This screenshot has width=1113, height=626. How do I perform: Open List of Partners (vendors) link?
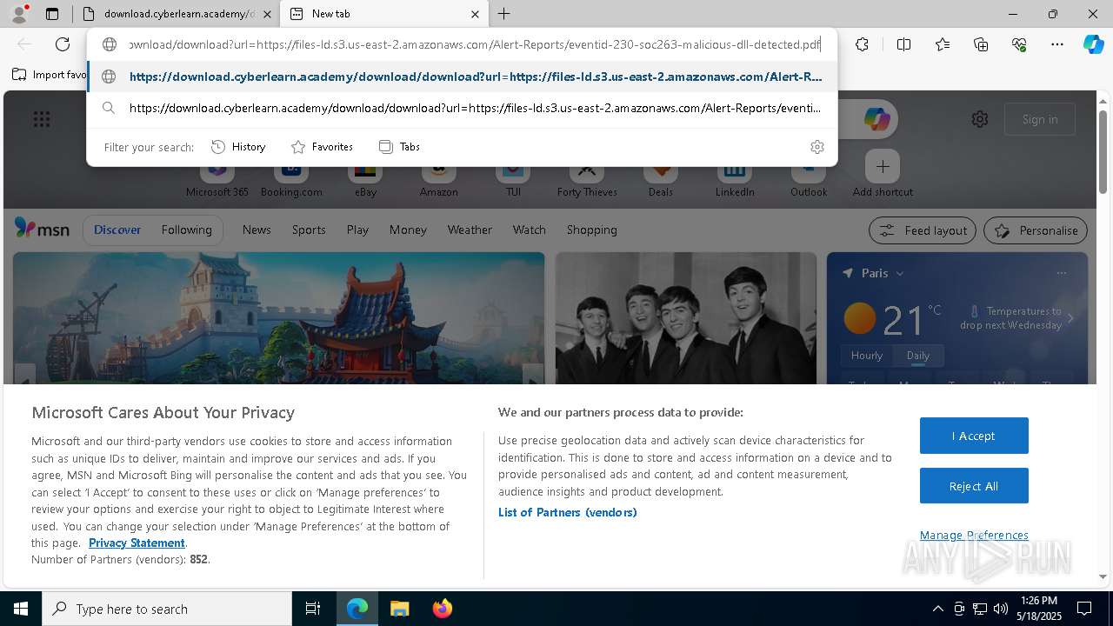(568, 512)
